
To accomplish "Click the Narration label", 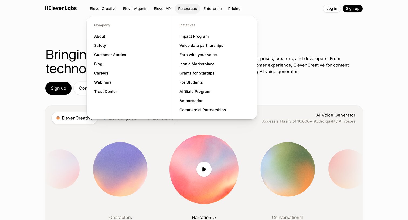I will click(202, 217).
